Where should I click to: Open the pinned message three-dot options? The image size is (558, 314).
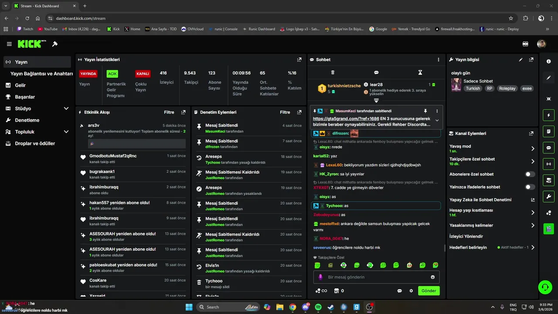point(437,111)
